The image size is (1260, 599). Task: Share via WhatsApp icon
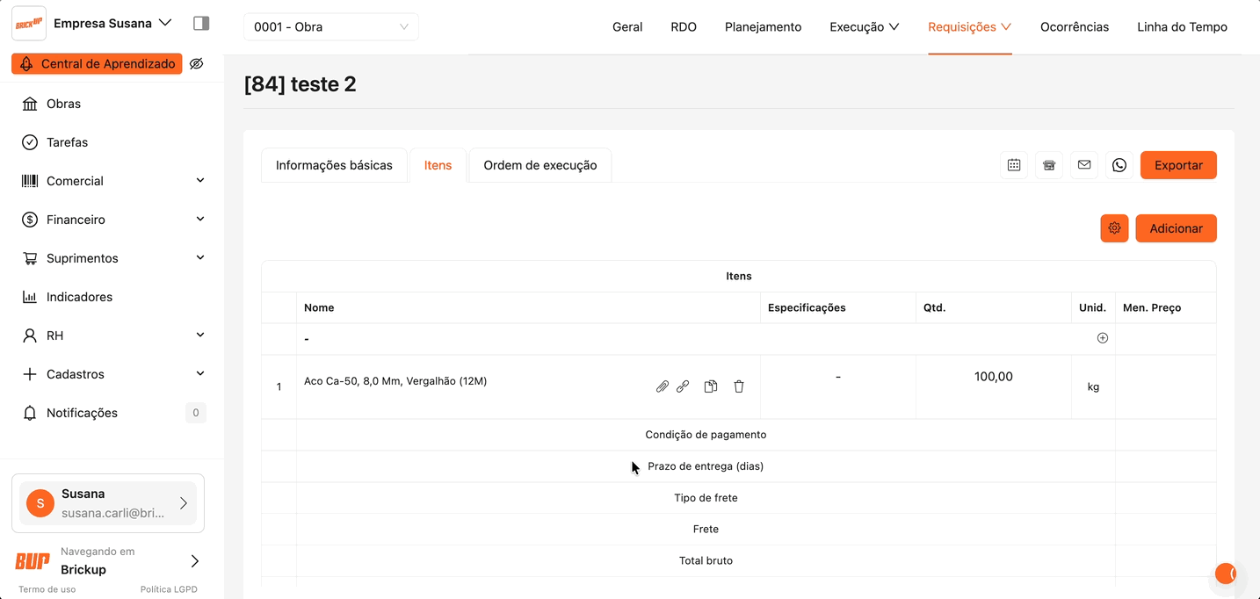pos(1119,165)
